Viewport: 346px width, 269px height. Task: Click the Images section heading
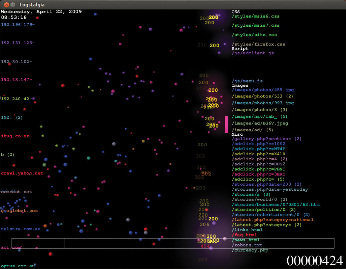240,86
